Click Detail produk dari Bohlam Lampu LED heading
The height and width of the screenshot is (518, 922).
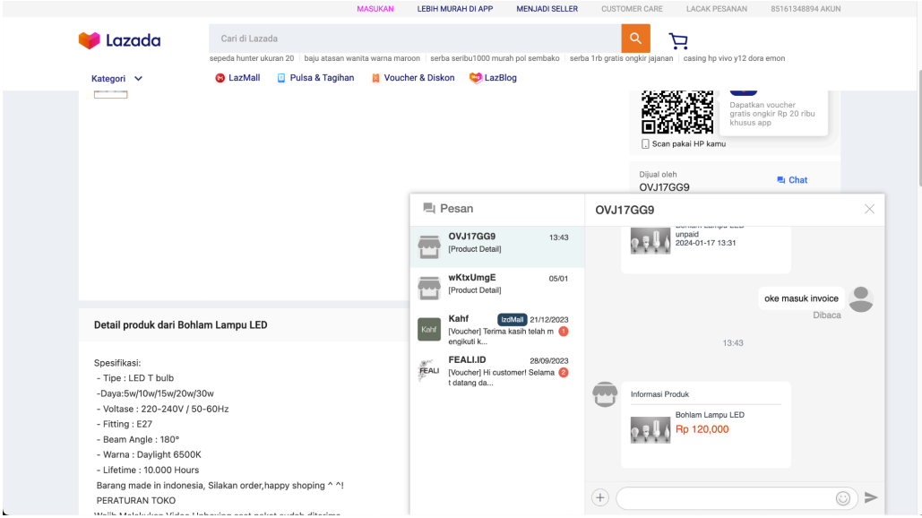pyautogui.click(x=180, y=324)
